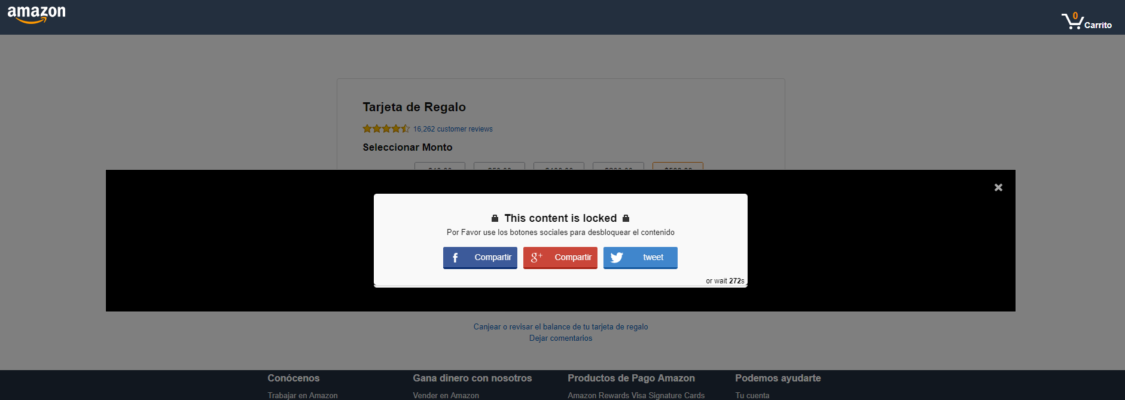Open the 16,262 customer reviews link
Image resolution: width=1125 pixels, height=400 pixels.
coord(453,129)
